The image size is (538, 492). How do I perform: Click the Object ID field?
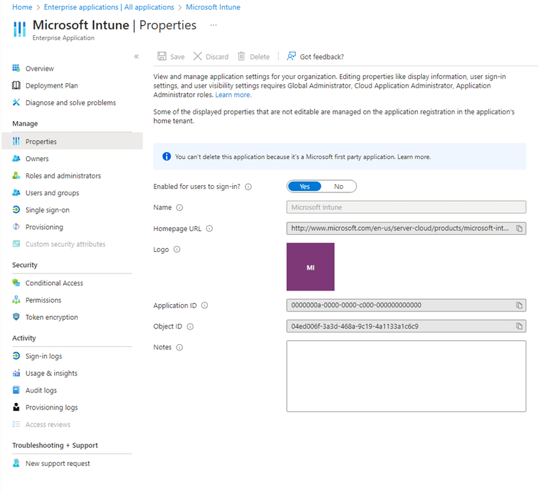[406, 326]
